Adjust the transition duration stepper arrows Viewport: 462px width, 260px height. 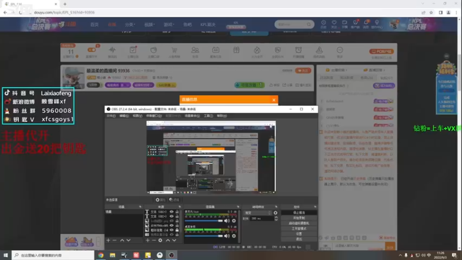coord(276,218)
